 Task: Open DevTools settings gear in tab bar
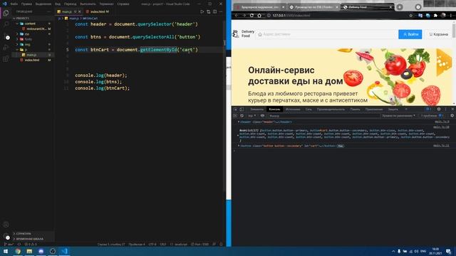439,109
